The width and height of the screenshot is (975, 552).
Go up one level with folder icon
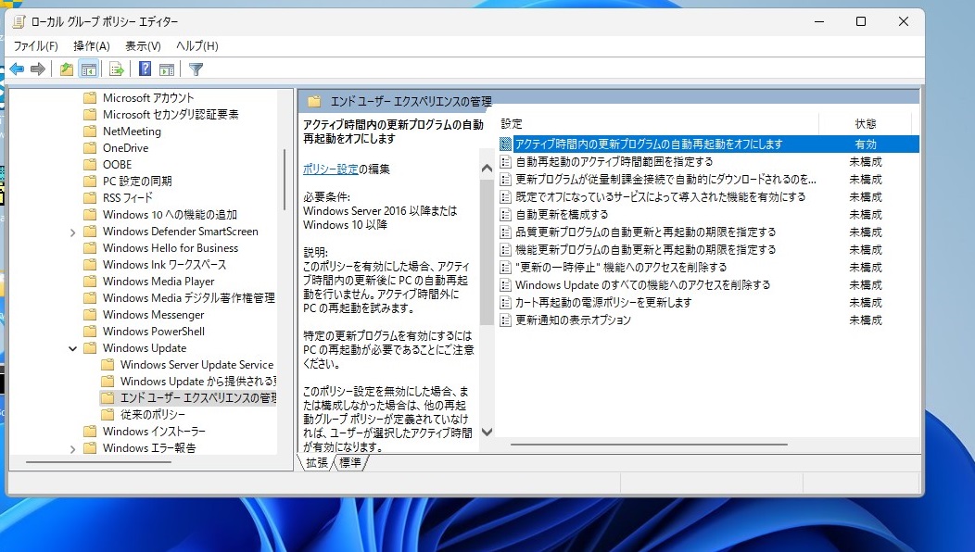pos(66,69)
